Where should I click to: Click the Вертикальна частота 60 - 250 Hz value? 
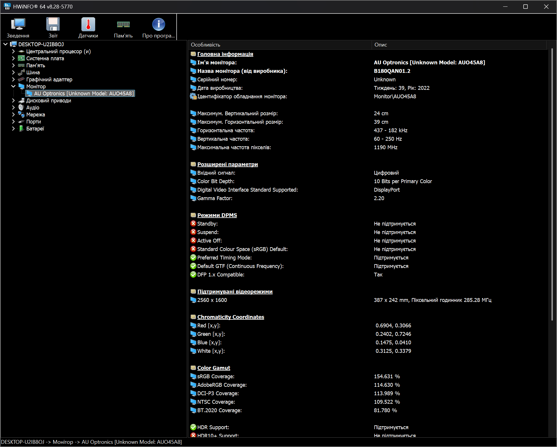(x=388, y=139)
